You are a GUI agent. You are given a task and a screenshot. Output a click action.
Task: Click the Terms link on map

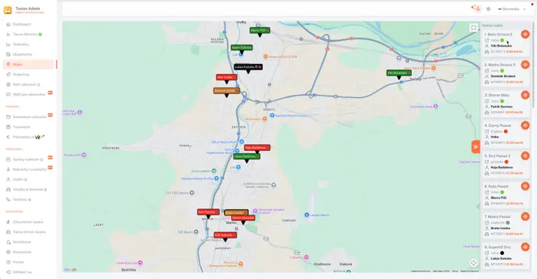pyautogui.click(x=454, y=271)
